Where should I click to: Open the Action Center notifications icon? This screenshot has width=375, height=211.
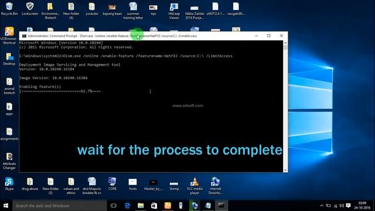pos(349,206)
